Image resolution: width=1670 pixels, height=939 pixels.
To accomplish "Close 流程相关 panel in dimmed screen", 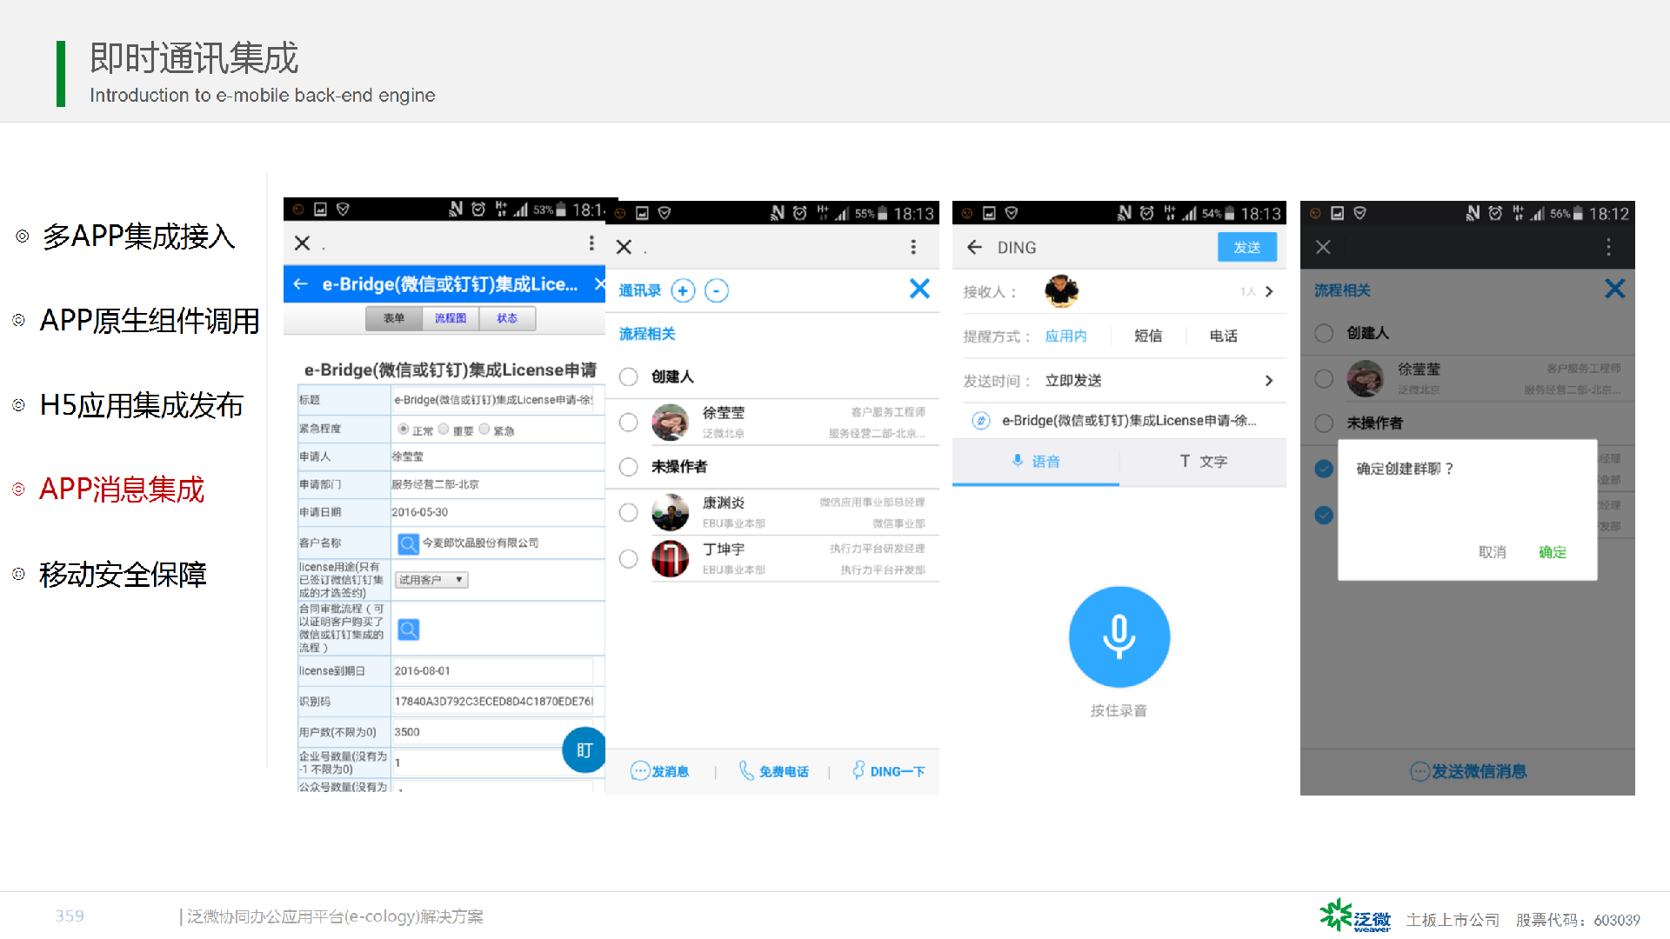I will coord(1615,289).
